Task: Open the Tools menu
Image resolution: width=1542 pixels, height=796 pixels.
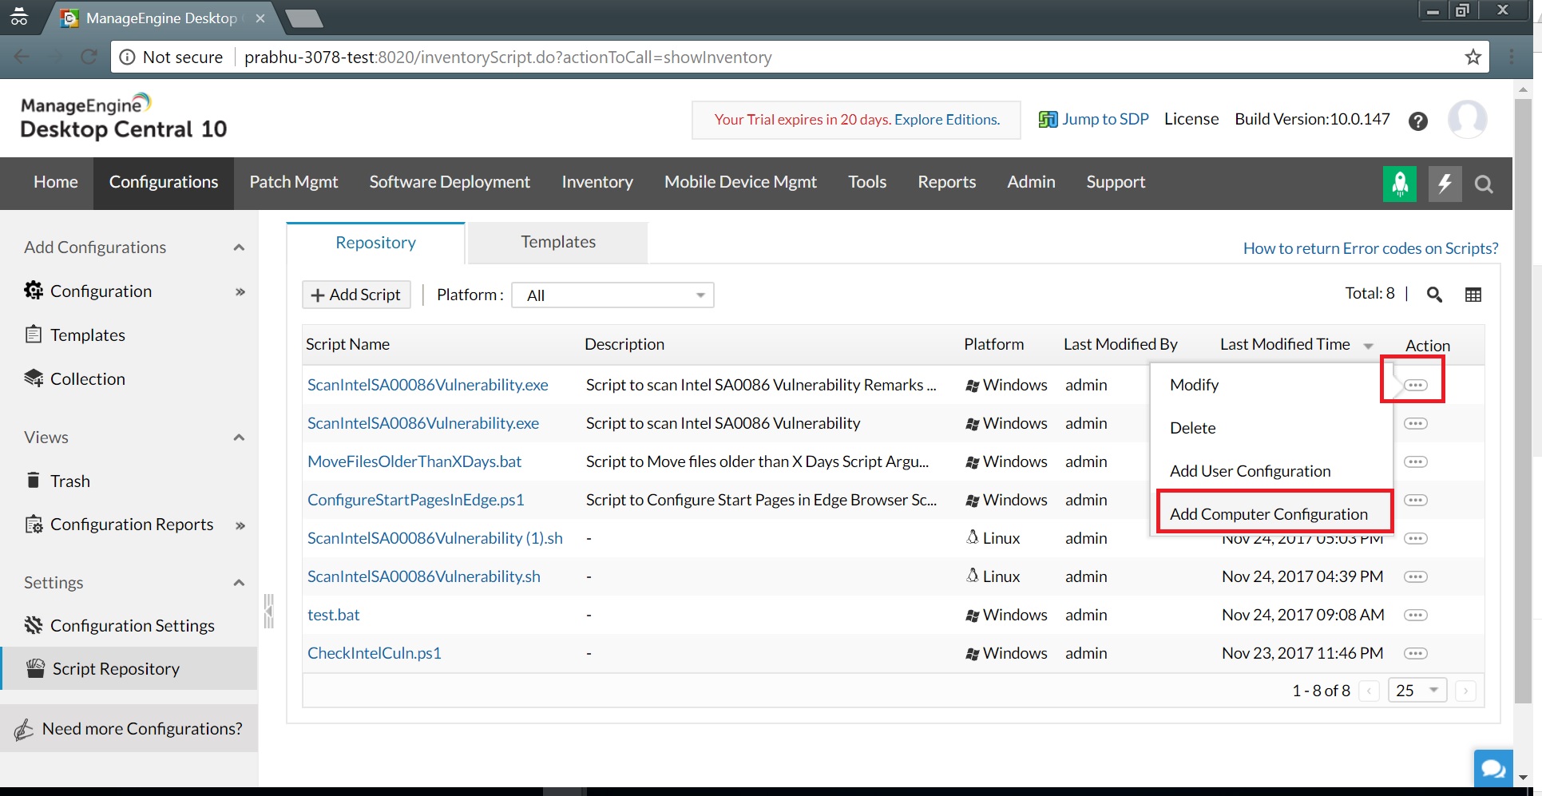Action: [867, 182]
